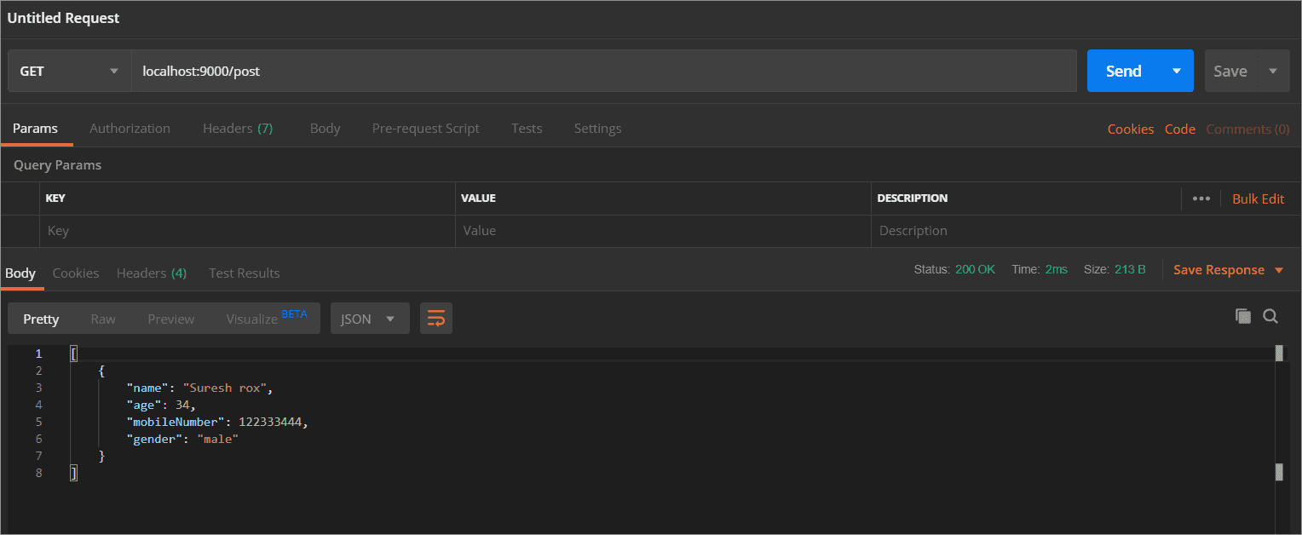Click the query param Key field
This screenshot has width=1302, height=535.
tap(247, 231)
